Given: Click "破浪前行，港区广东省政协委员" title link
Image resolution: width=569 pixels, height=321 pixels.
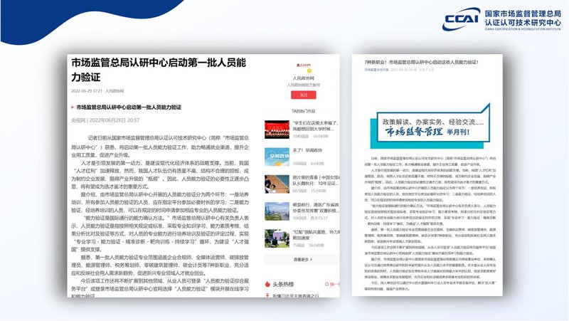Looking at the screenshot, I should point(316,207).
